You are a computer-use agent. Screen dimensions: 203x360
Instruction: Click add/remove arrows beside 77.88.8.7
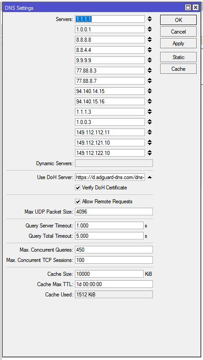149,81
